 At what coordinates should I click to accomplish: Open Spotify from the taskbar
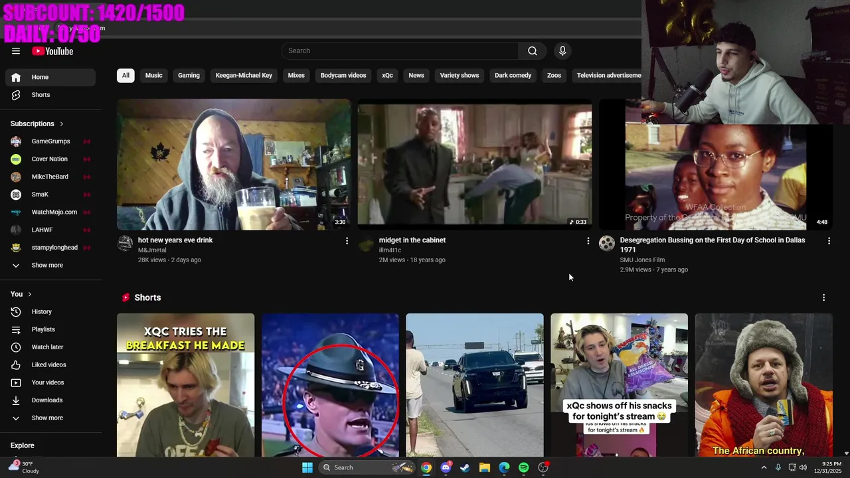point(524,467)
